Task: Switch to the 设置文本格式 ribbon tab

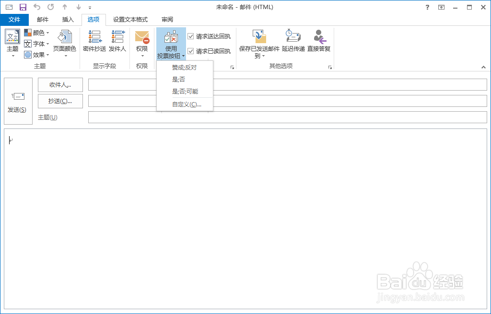Action: point(130,20)
